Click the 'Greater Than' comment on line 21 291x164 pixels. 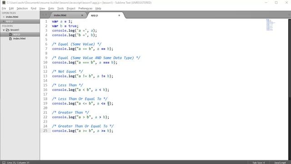point(70,113)
